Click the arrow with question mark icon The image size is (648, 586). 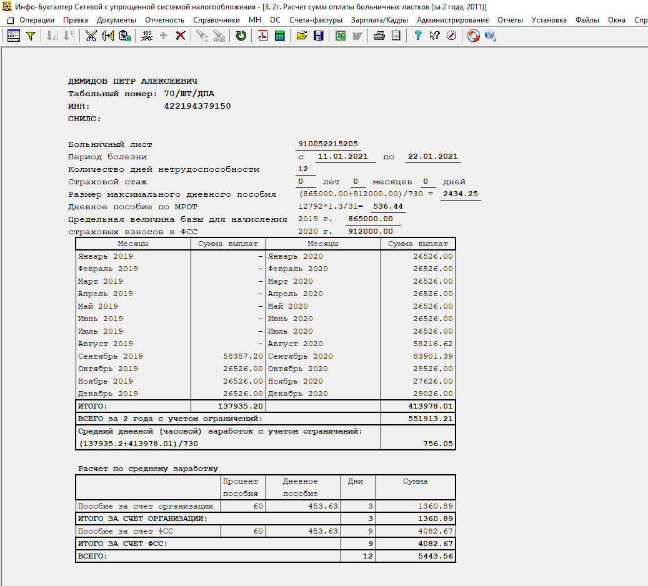click(x=434, y=36)
